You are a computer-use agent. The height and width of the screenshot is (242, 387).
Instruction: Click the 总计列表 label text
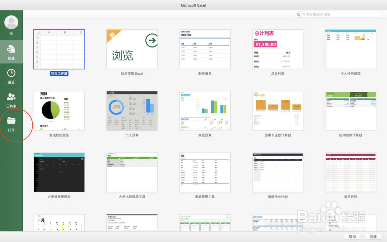pos(277,74)
